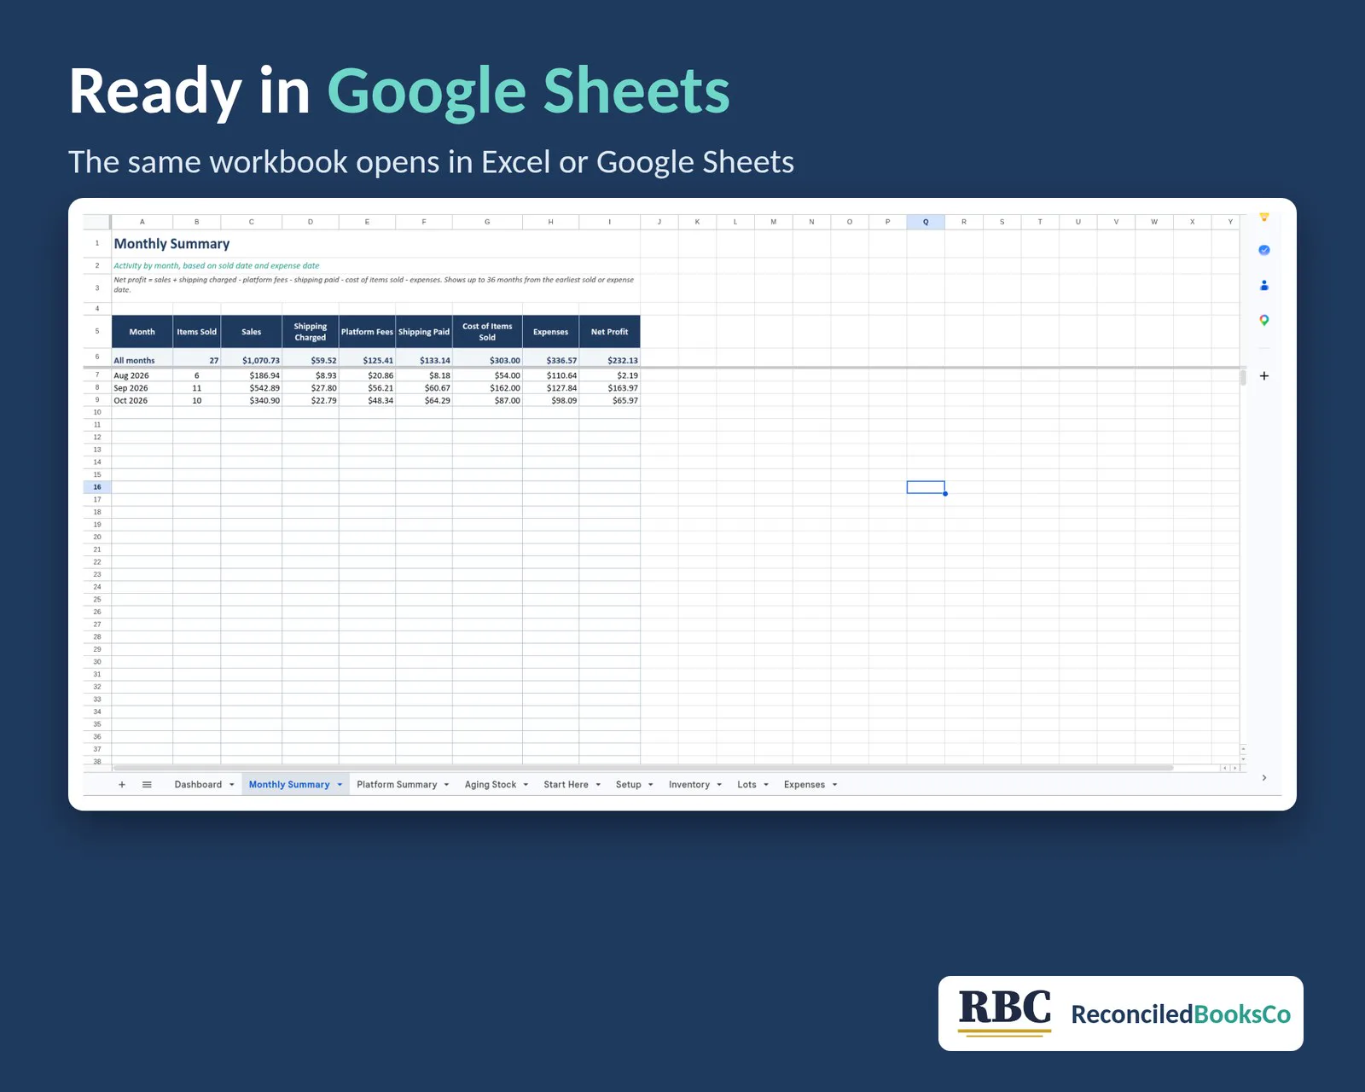This screenshot has height=1092, width=1365.
Task: Open the Platform Summary tab dropdown arrow
Action: (446, 785)
